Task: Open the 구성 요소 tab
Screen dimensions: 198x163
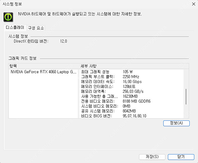Action: pos(36,28)
